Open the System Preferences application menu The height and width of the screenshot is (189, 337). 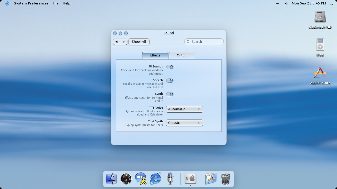coord(31,3)
